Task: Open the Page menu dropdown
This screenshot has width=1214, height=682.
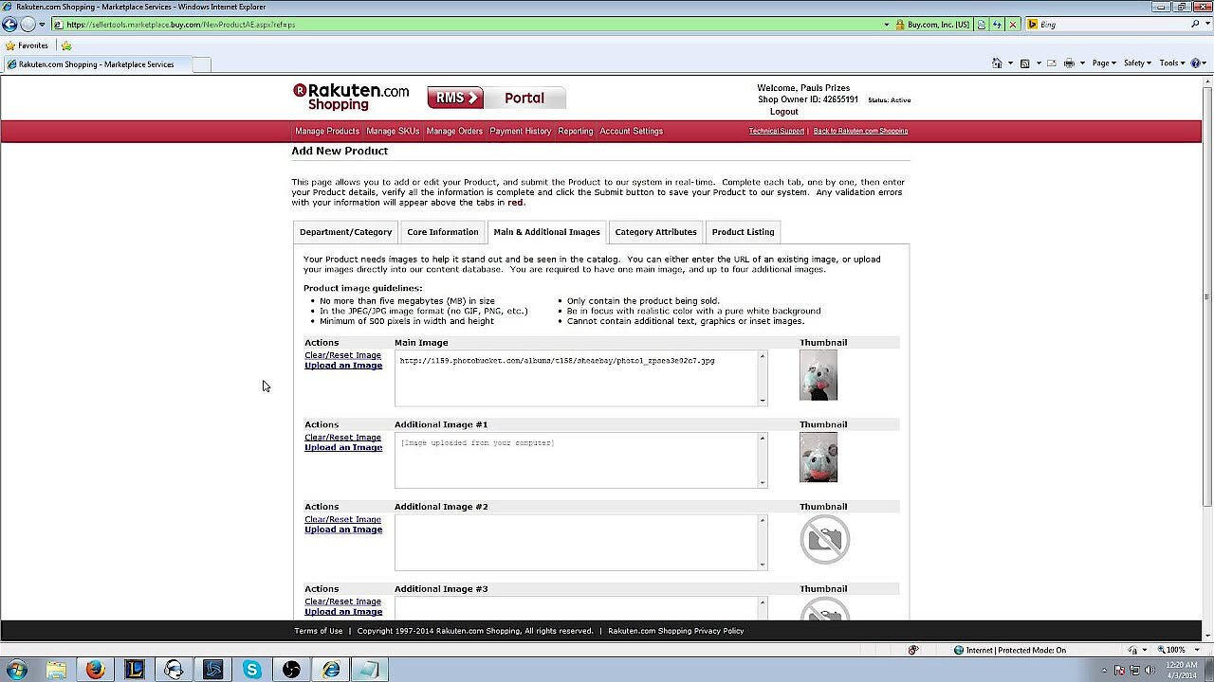Action: point(1104,63)
